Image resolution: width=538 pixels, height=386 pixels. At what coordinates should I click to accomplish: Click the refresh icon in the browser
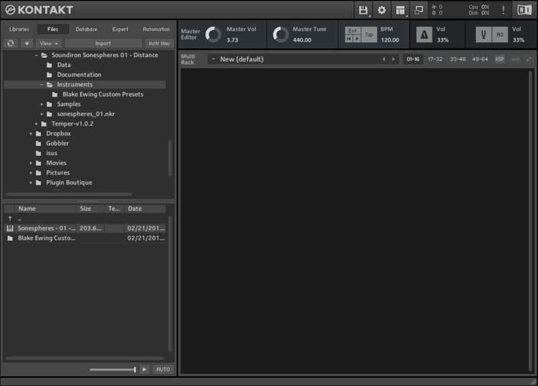[x=11, y=44]
